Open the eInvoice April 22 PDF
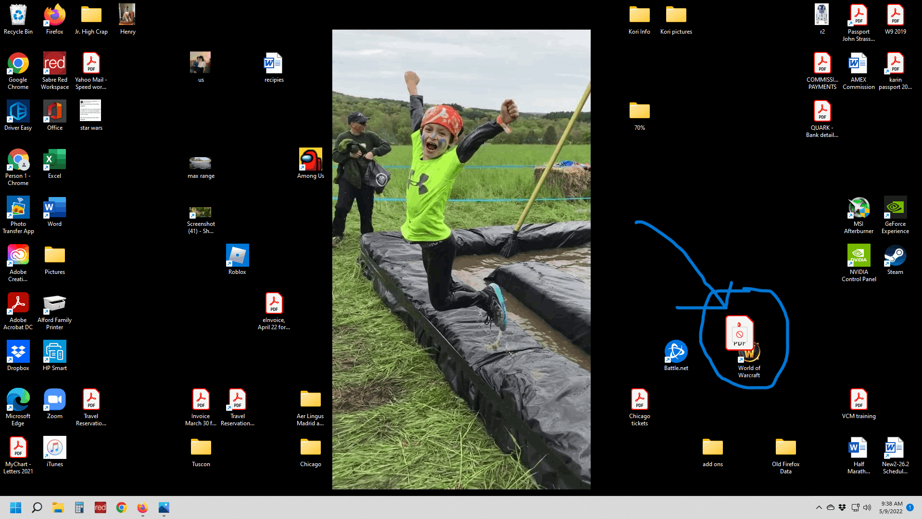922x519 pixels. [x=274, y=311]
